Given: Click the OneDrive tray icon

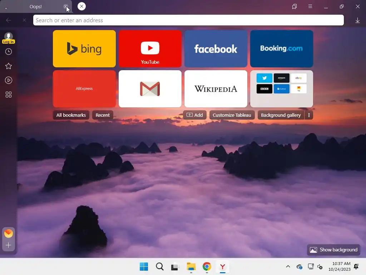Looking at the screenshot, I should click(300, 266).
